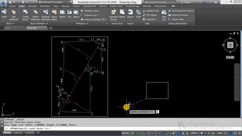Open the WCS dropdown below the ViewCube
242x136 pixels.
pyautogui.click(x=230, y=57)
